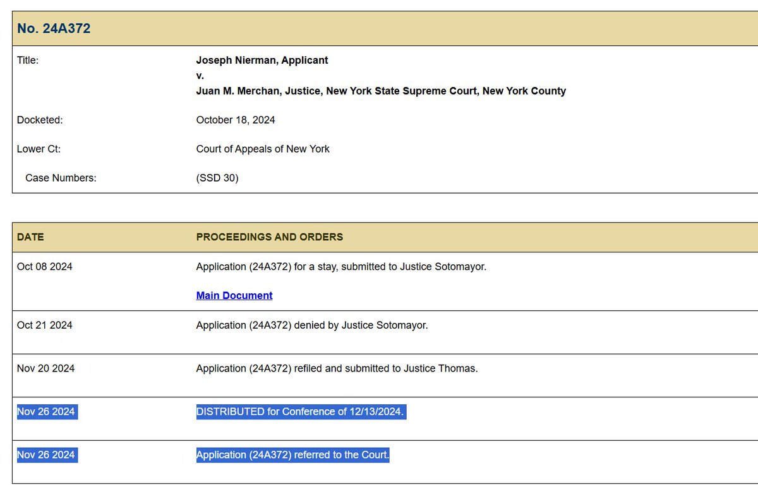Click the DATE column header
Viewport: 758px width, 485px height.
[x=30, y=237]
